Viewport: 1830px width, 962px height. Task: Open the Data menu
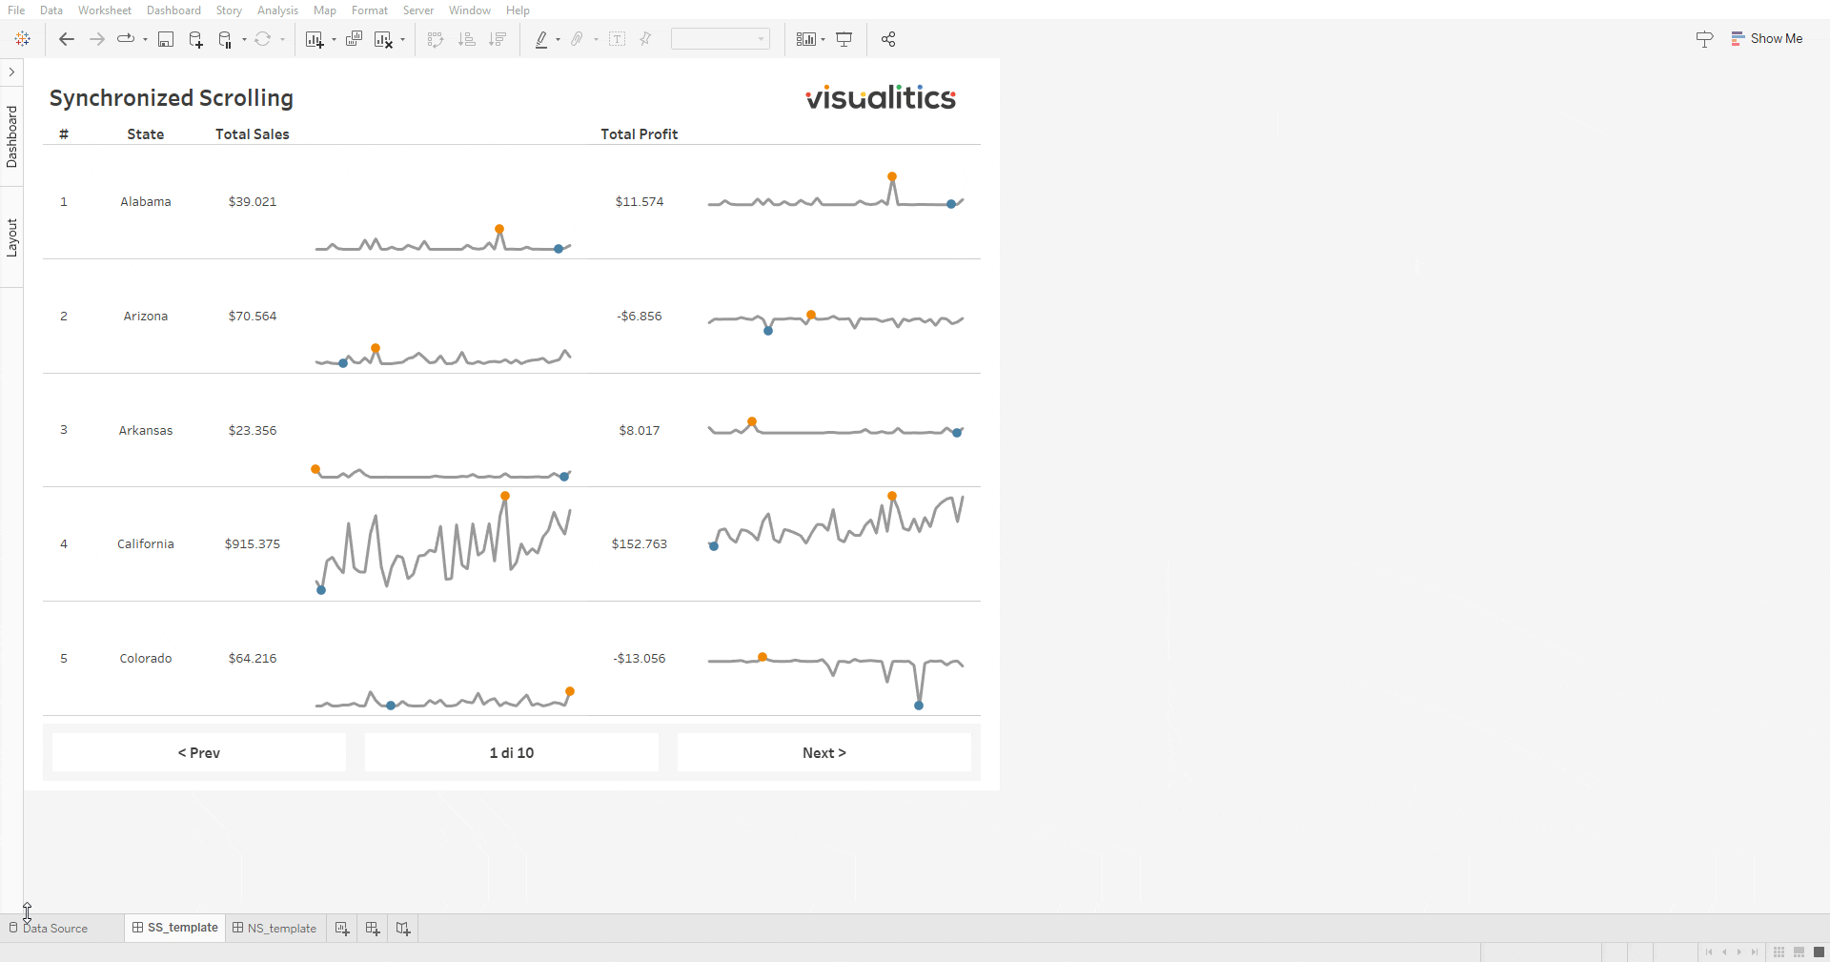pyautogui.click(x=51, y=10)
